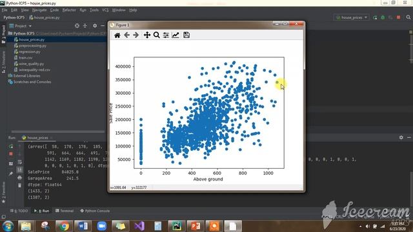Open the TODO tool window
Viewport: 413px width, 232px height.
pos(19,211)
